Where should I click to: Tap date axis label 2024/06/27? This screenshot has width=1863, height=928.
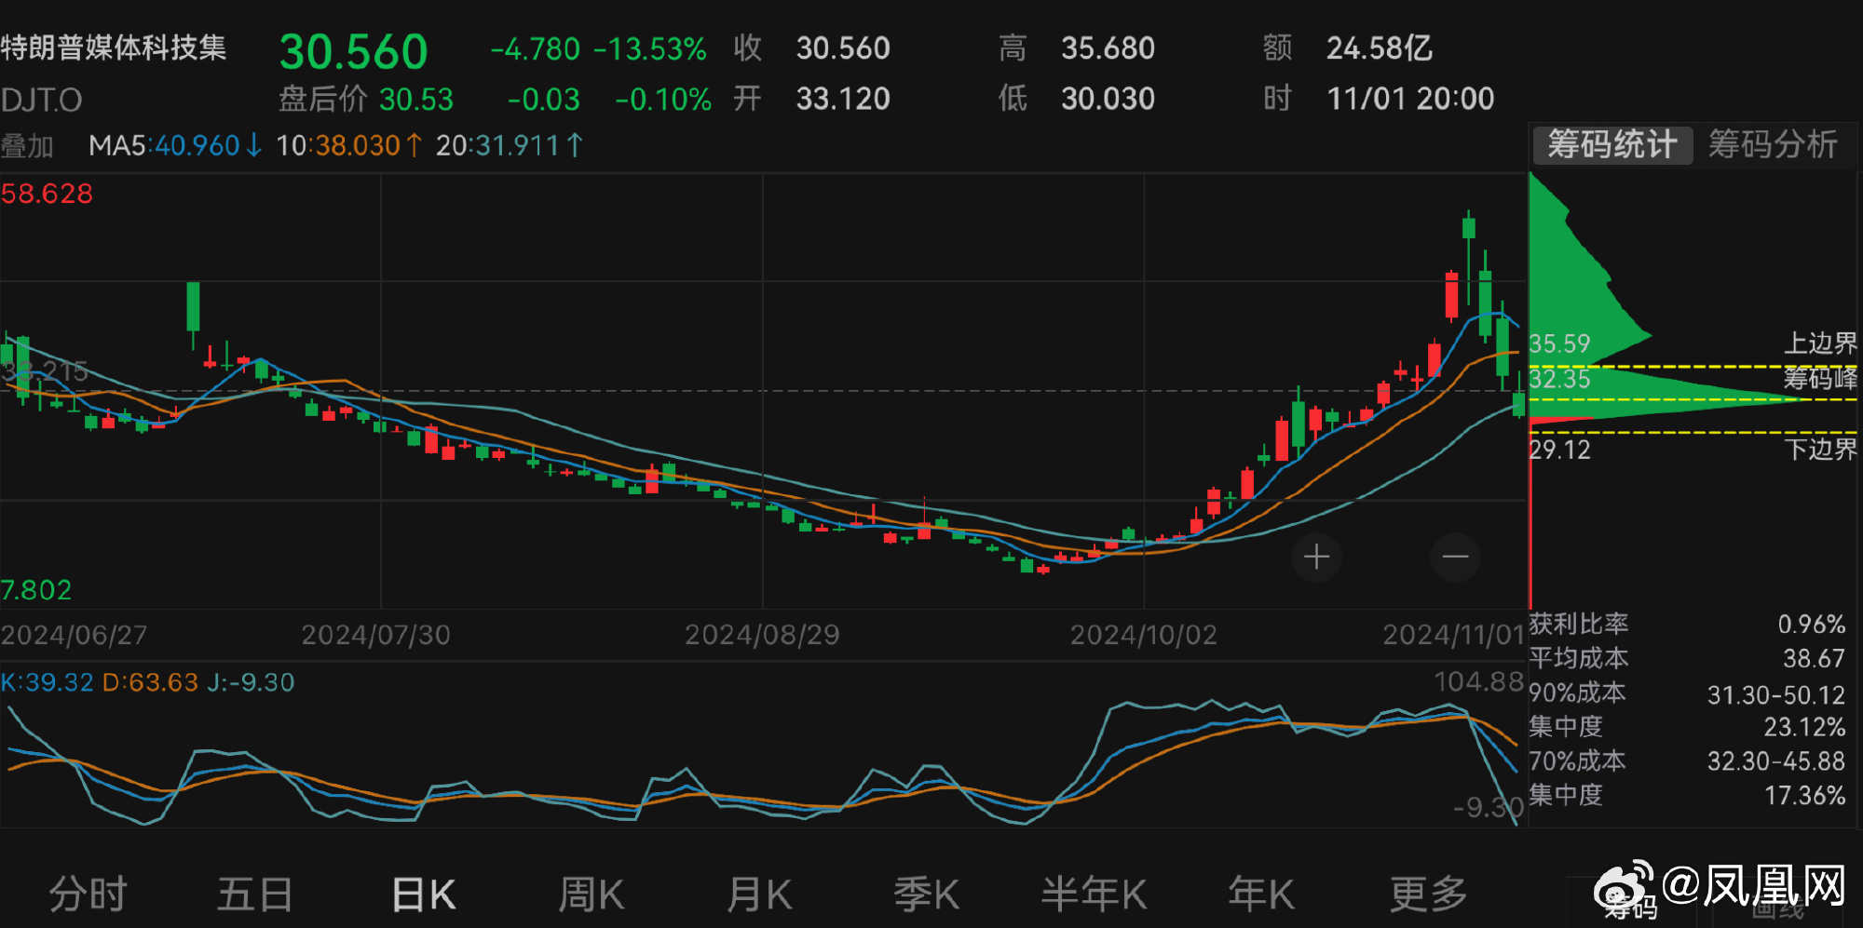tap(74, 635)
